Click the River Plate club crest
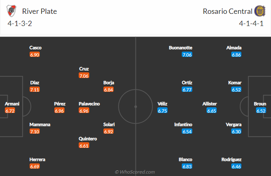The height and width of the screenshot is (176, 271). pyautogui.click(x=12, y=11)
